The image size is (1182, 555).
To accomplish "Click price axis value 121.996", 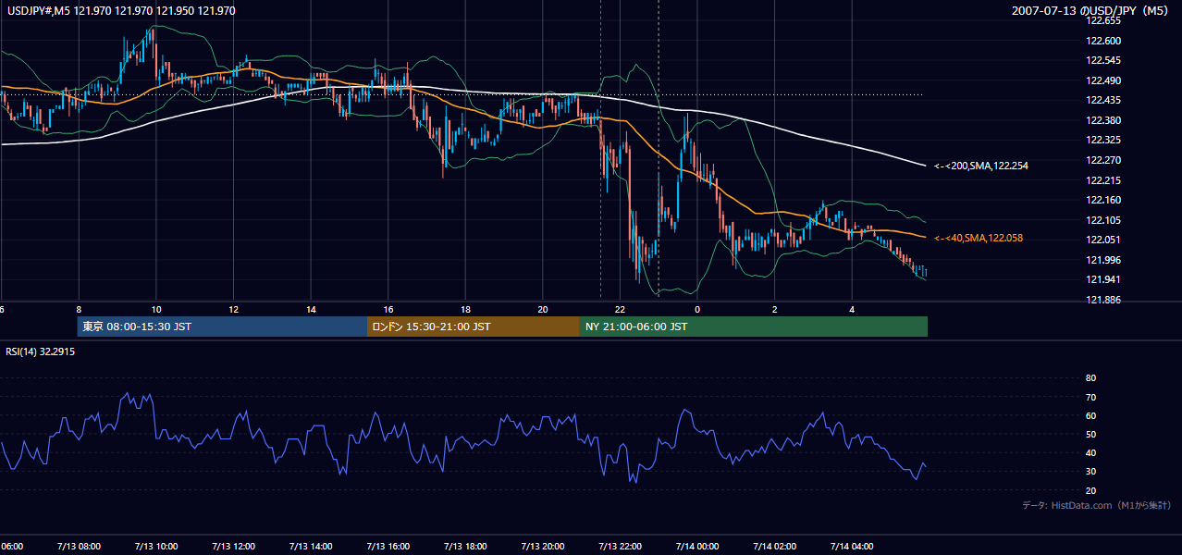I will 1104,260.
